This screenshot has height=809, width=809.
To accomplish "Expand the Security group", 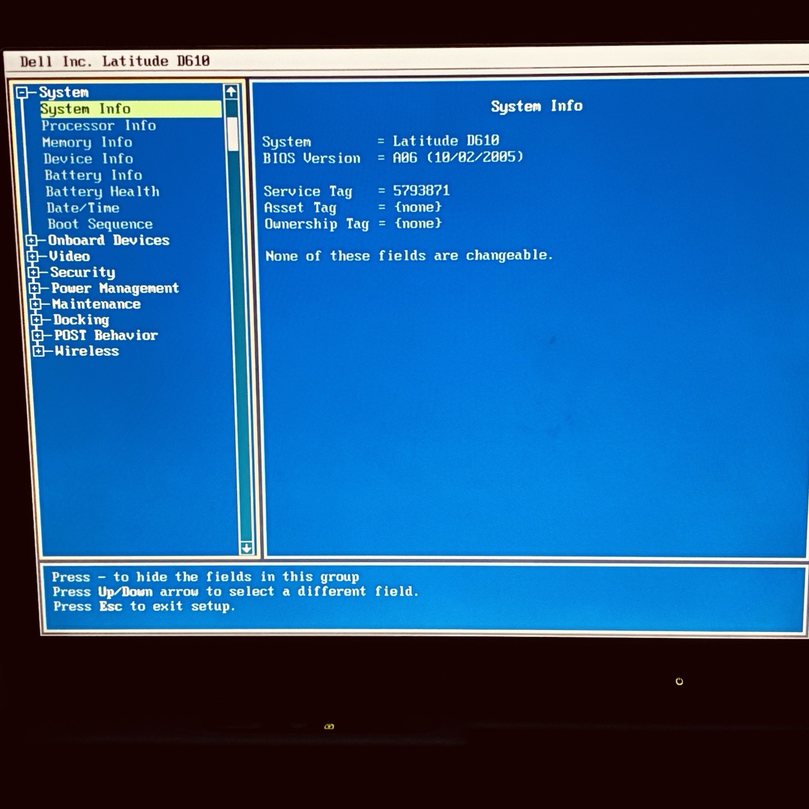I will click(x=34, y=273).
